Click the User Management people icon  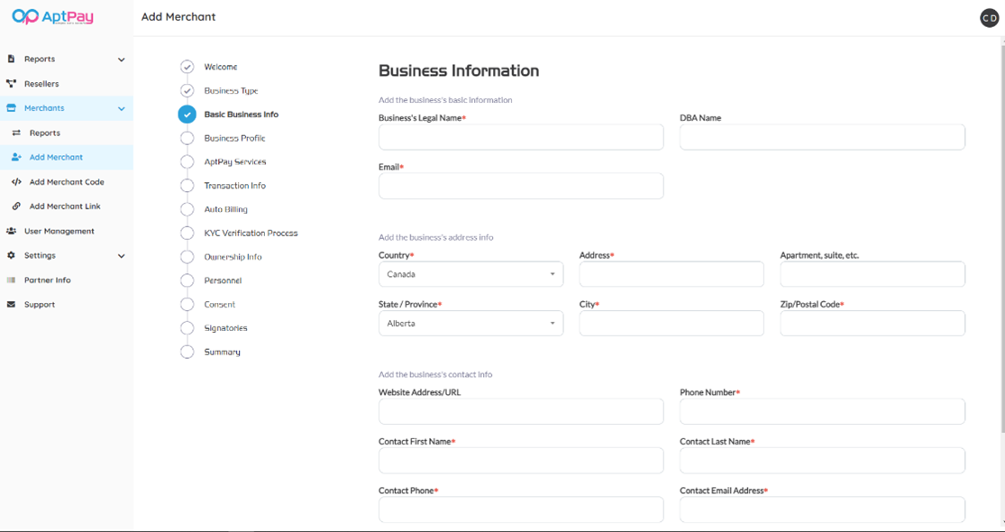click(11, 231)
